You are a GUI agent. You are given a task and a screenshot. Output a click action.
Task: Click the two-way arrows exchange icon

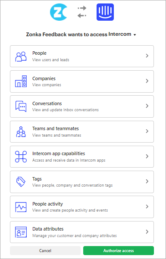(x=82, y=12)
